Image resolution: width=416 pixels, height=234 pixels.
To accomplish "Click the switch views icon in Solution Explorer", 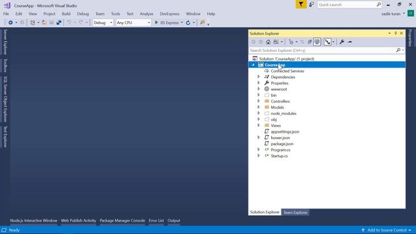I will 276,42.
